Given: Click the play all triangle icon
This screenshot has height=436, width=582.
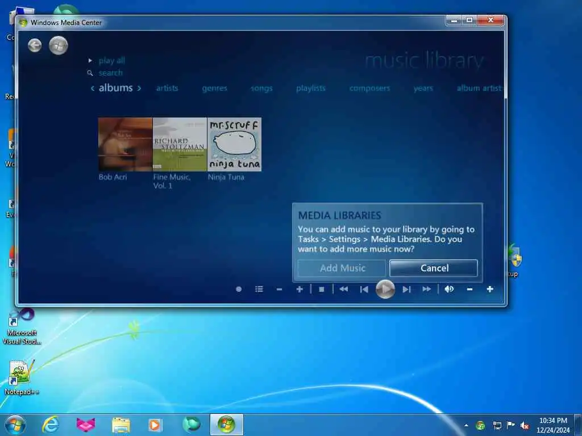Looking at the screenshot, I should (x=90, y=60).
